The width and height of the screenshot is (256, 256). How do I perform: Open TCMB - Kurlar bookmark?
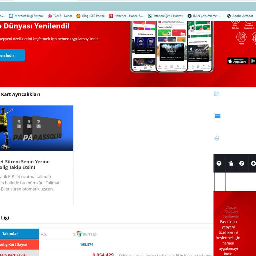point(60,16)
